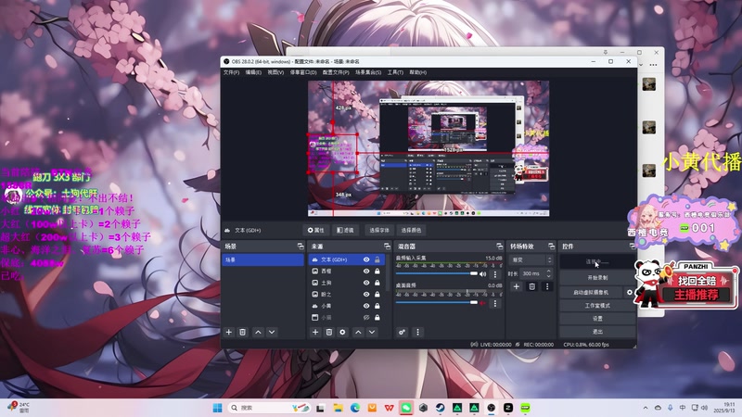Open the 场景集合(S) menu

click(368, 72)
